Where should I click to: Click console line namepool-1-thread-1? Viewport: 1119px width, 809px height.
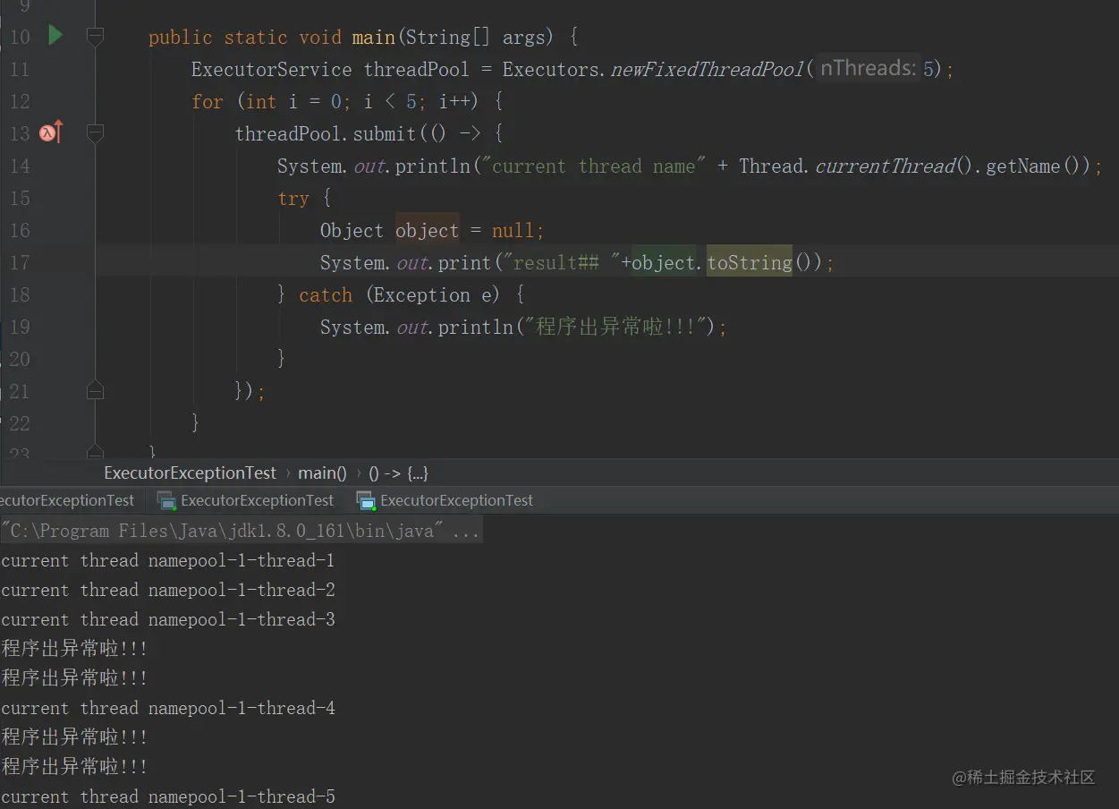click(168, 560)
